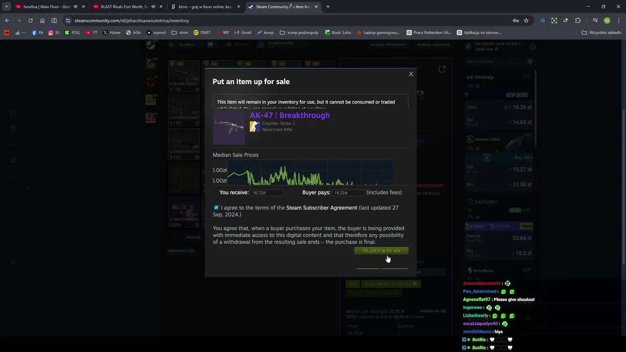The width and height of the screenshot is (626, 352).
Task: Open the Laptop gamingowy bookmark
Action: [378, 33]
